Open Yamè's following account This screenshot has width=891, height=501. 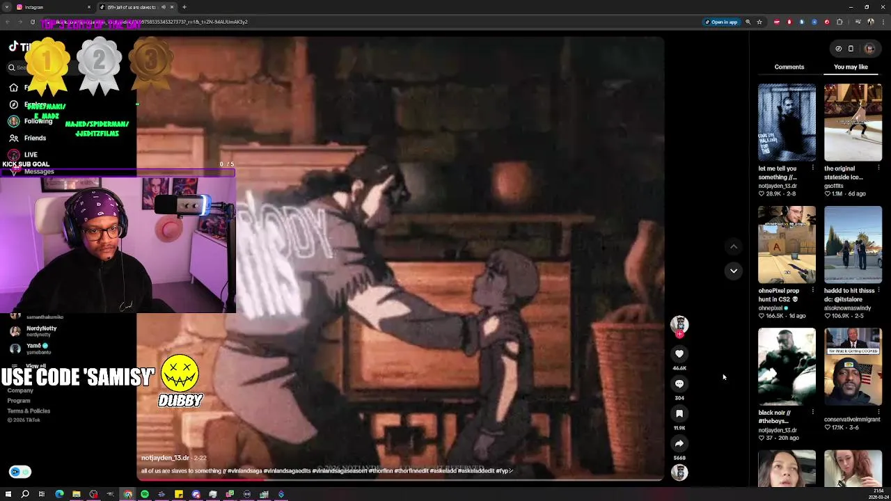[31, 349]
